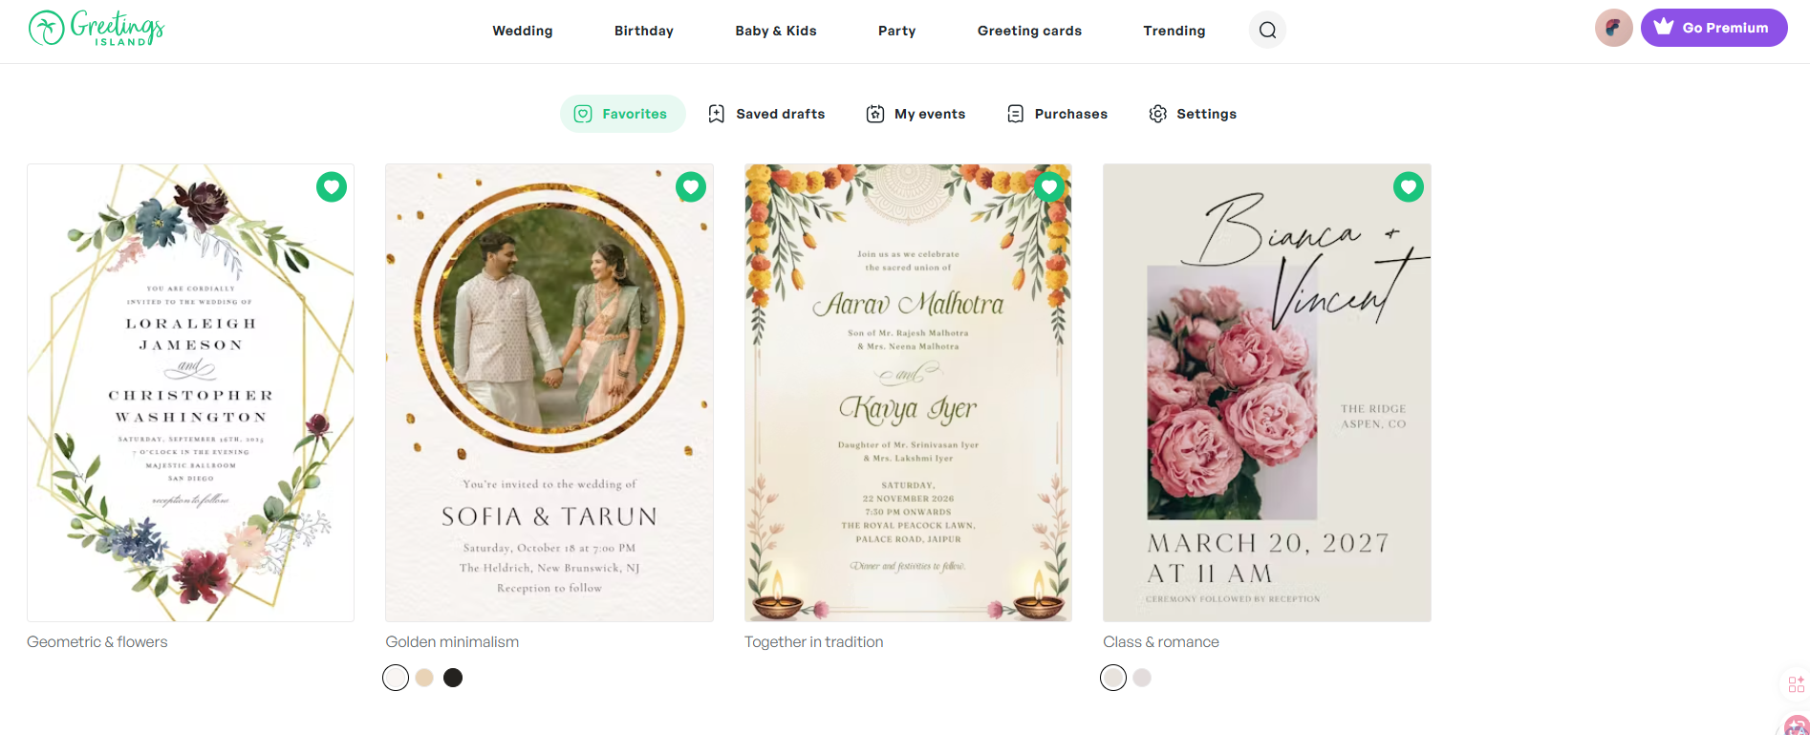Unfavorite the Geometric & flowers card heart
Screen dimensions: 1810x735
tap(332, 187)
